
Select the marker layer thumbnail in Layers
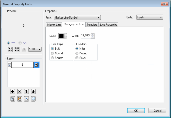pos(23,65)
